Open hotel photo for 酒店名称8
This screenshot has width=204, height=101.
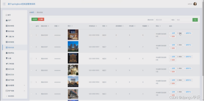(73, 35)
